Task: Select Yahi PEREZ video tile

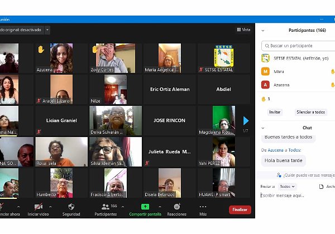Action: 224,152
